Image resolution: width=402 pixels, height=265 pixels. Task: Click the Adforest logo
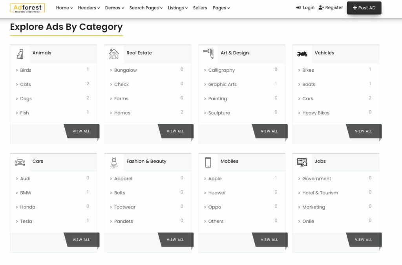click(27, 8)
